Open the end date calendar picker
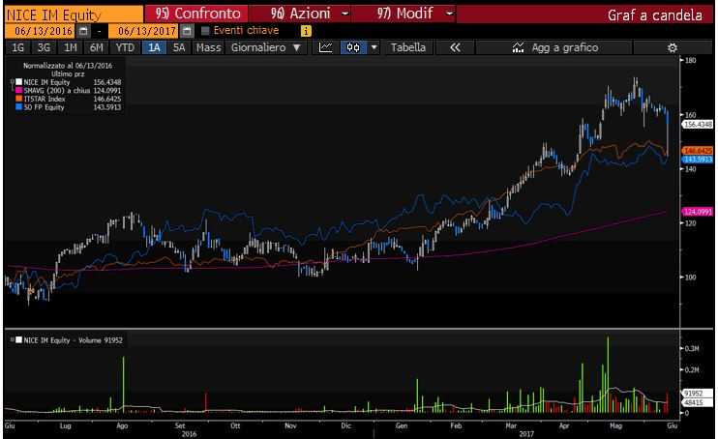Viewport: 718px width, 439px height. tap(187, 31)
